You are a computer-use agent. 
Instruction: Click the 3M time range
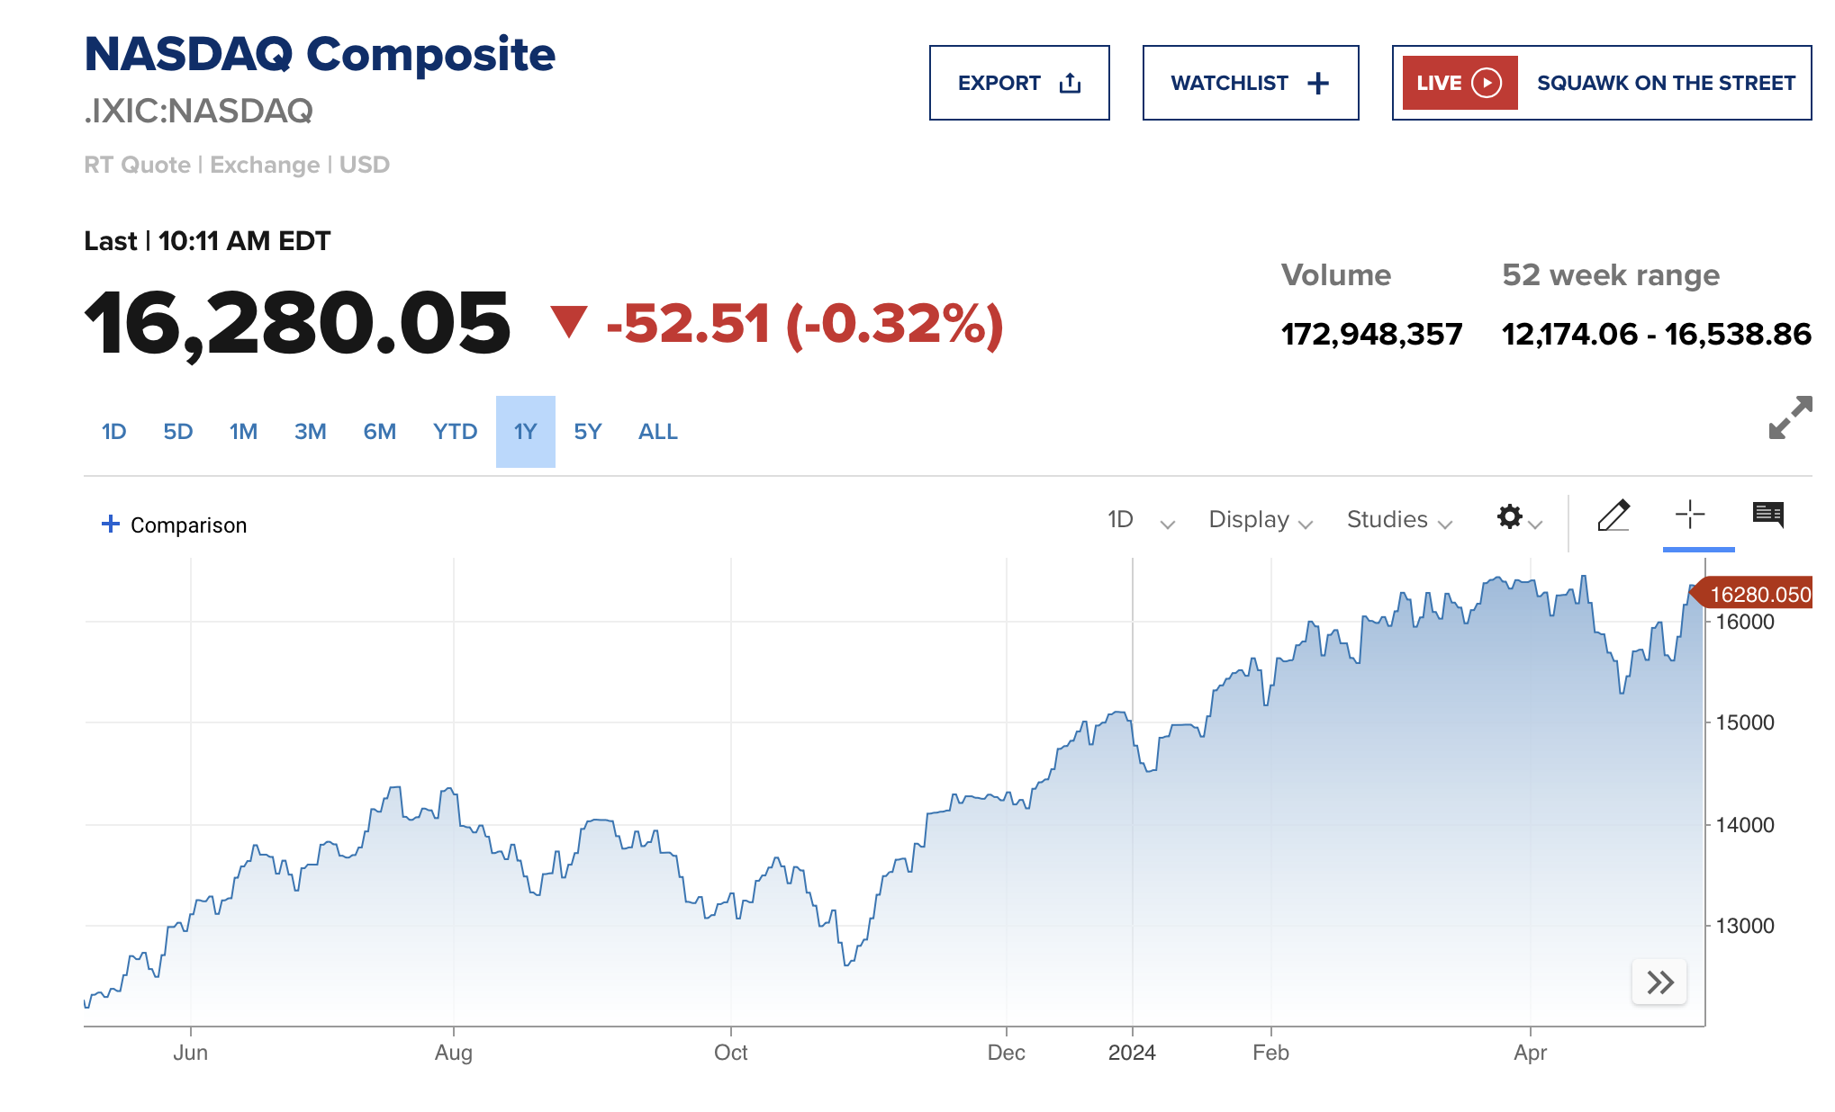[310, 432]
